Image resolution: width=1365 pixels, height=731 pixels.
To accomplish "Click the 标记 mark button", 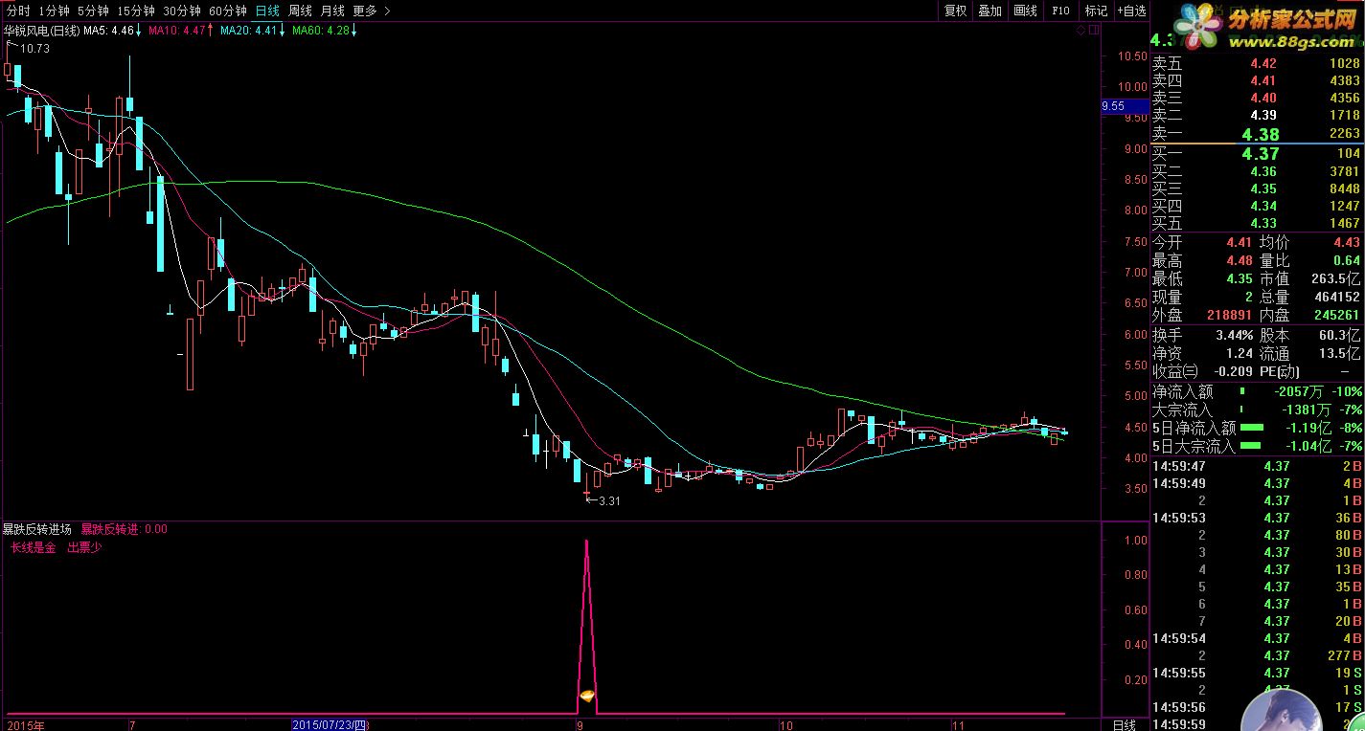I will tap(1096, 11).
